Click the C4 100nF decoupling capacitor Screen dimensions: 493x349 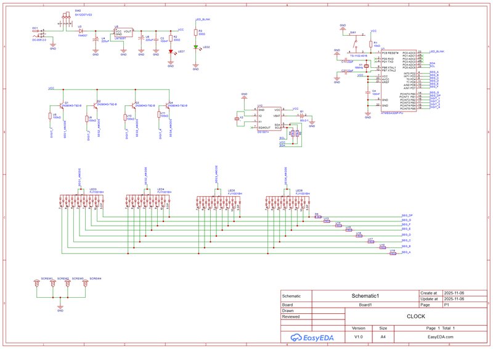[x=368, y=92]
